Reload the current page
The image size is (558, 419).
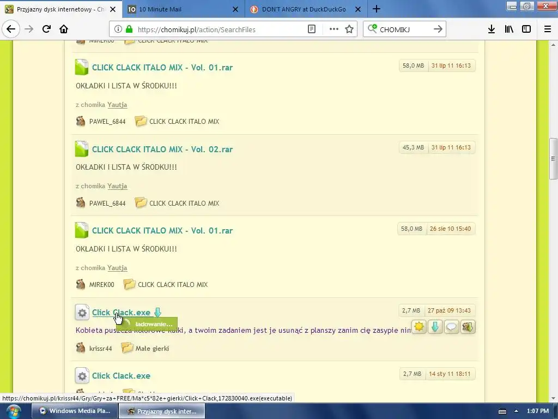pyautogui.click(x=46, y=29)
